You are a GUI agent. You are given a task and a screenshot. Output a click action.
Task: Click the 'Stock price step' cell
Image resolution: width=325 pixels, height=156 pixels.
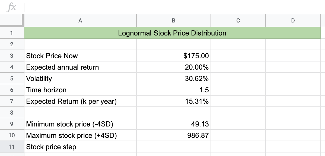[x=80, y=147]
